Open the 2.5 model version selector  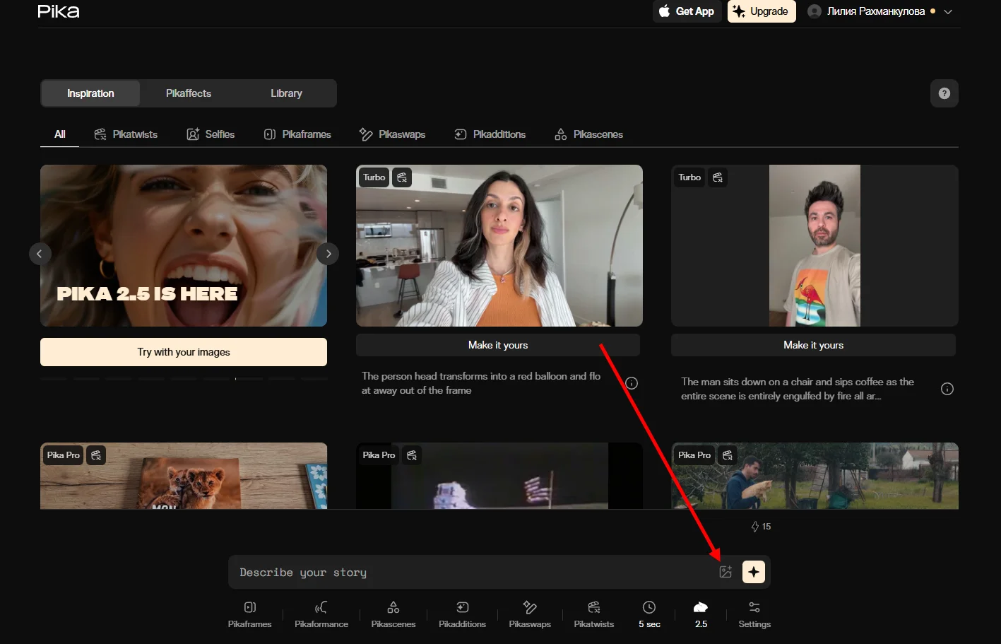(701, 614)
